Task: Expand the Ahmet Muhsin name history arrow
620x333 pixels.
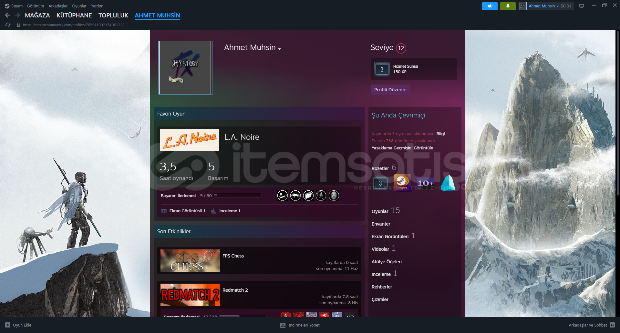Action: click(x=280, y=49)
